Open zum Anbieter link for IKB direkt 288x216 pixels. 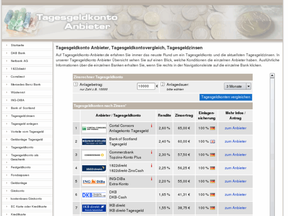tap(235, 208)
